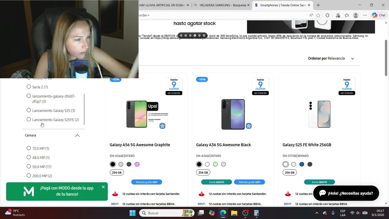Viewport: 389px width, 219px height.
Task: Click page vertical scrollbar thumb
Action: point(386,58)
